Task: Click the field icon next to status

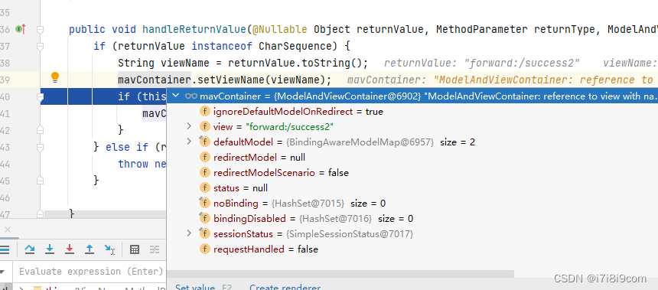Action: pos(204,188)
